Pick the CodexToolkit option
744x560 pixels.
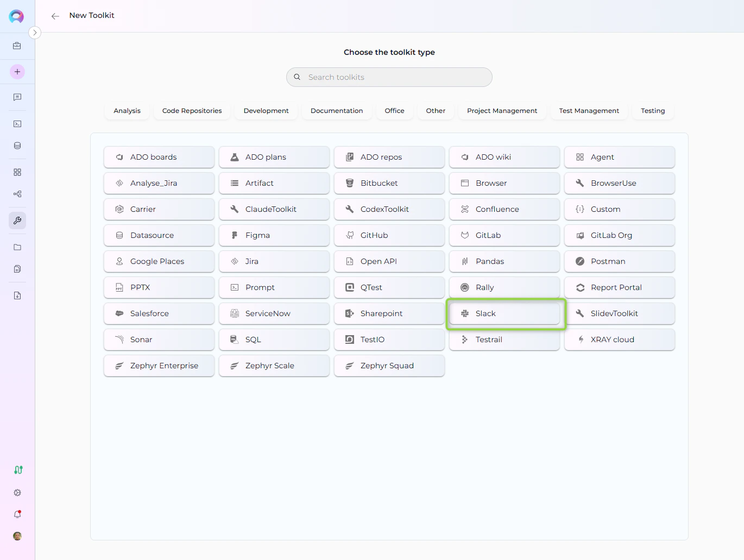(389, 209)
